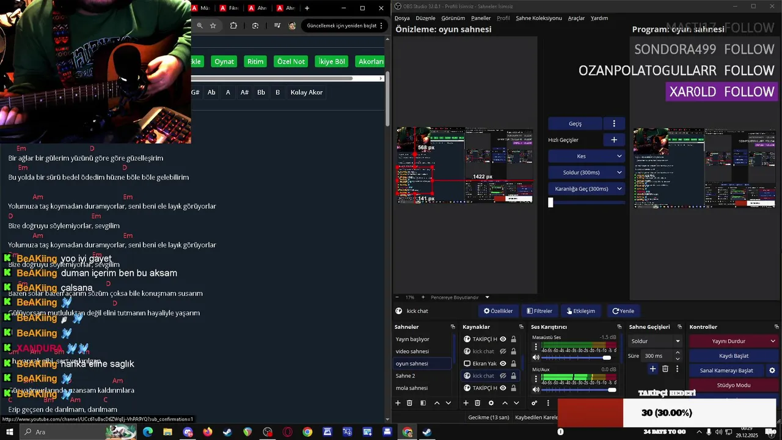This screenshot has width=782, height=440.
Task: Open source properties gear in Kaynaklar toolbar
Action: pos(491,403)
